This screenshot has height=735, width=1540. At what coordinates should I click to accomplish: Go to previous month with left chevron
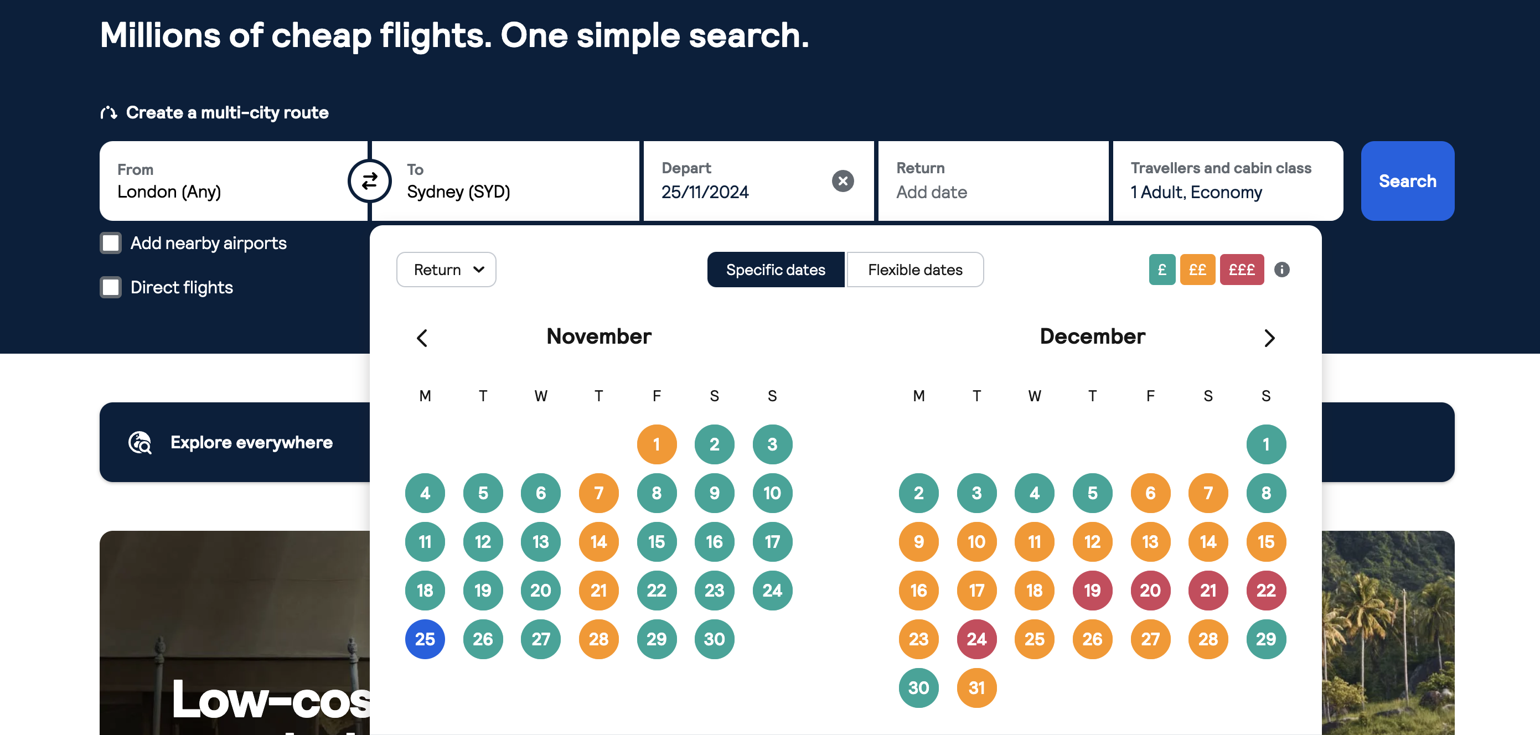[422, 338]
